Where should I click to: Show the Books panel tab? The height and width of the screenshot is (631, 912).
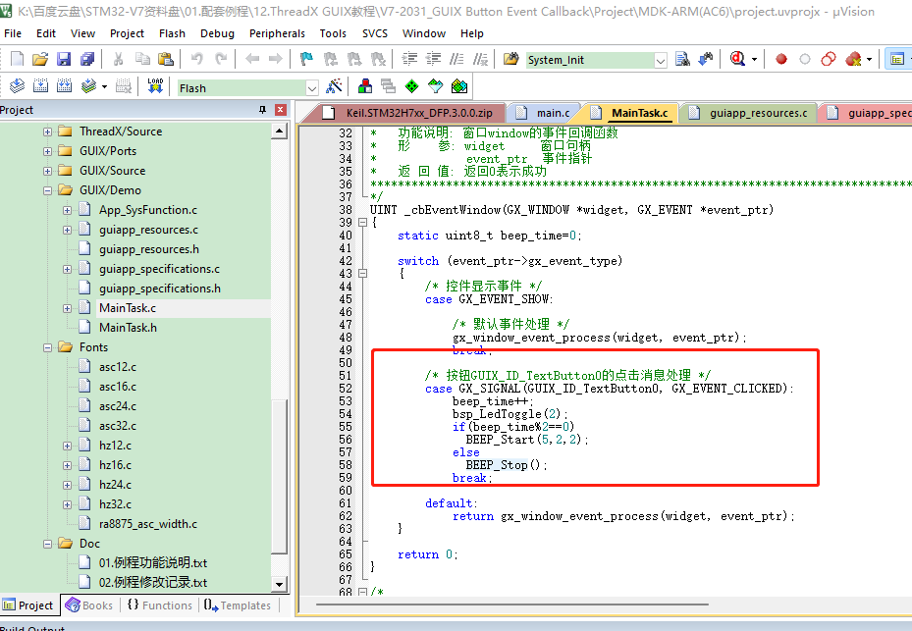pyautogui.click(x=89, y=605)
